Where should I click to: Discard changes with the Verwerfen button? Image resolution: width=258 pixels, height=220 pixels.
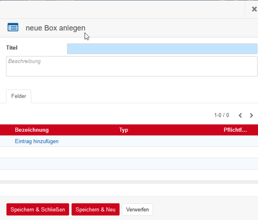point(137,210)
